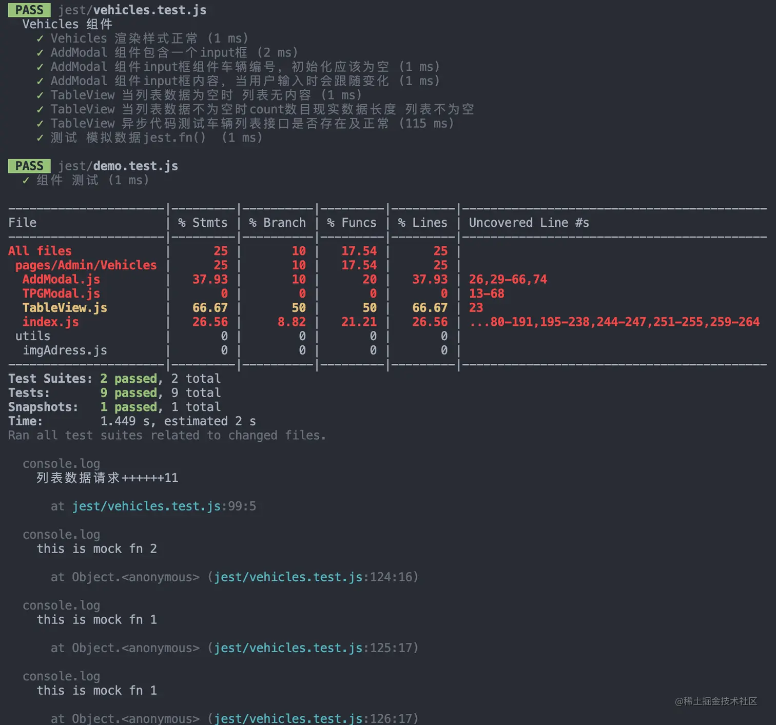
Task: Open the jest/vehicles.test.js:125:17 stack link
Action: 313,648
